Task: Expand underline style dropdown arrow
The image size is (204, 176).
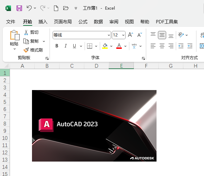Action: [81, 46]
